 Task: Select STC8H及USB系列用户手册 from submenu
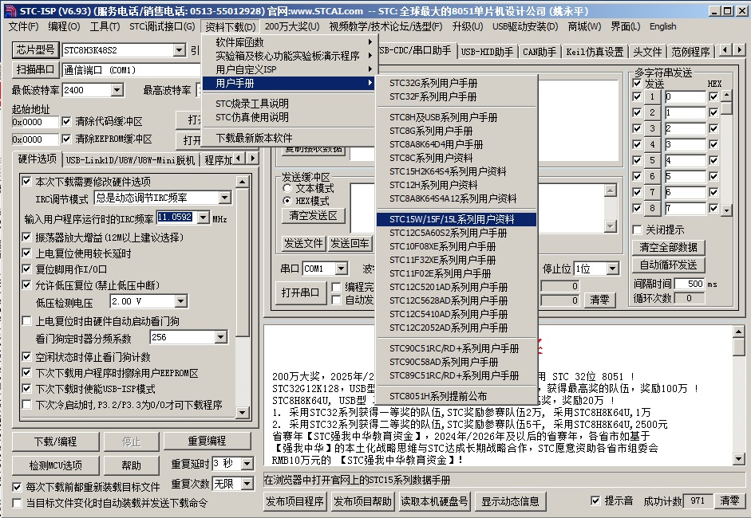click(x=443, y=117)
